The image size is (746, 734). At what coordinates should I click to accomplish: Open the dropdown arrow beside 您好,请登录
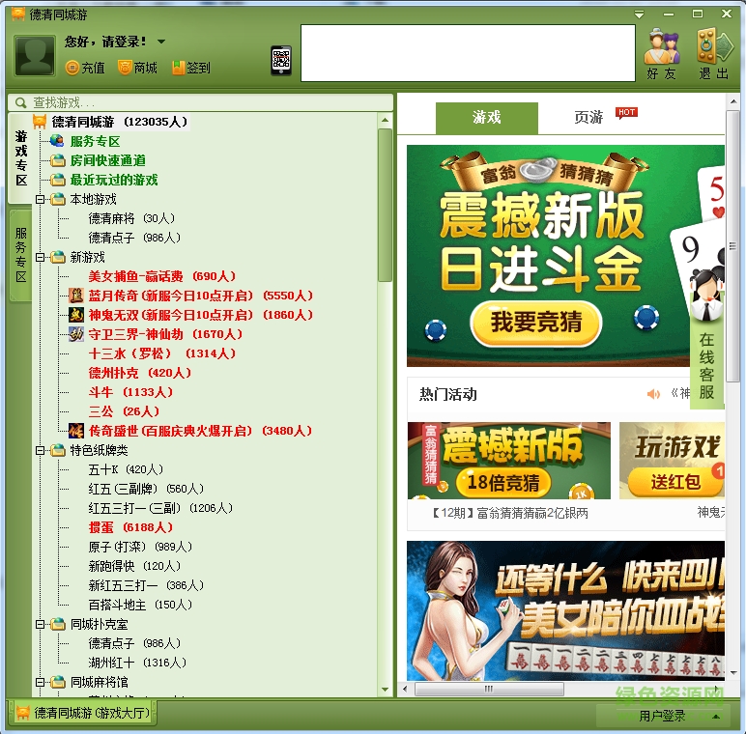(x=161, y=42)
